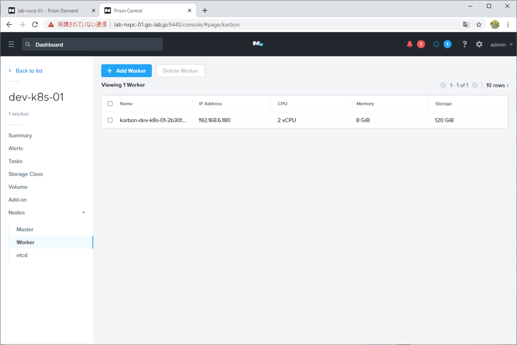Go back in browser

tap(9, 25)
